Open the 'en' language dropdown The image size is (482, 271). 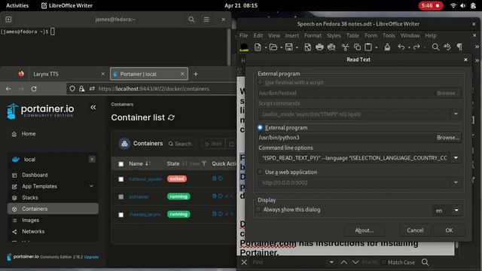tap(456, 211)
